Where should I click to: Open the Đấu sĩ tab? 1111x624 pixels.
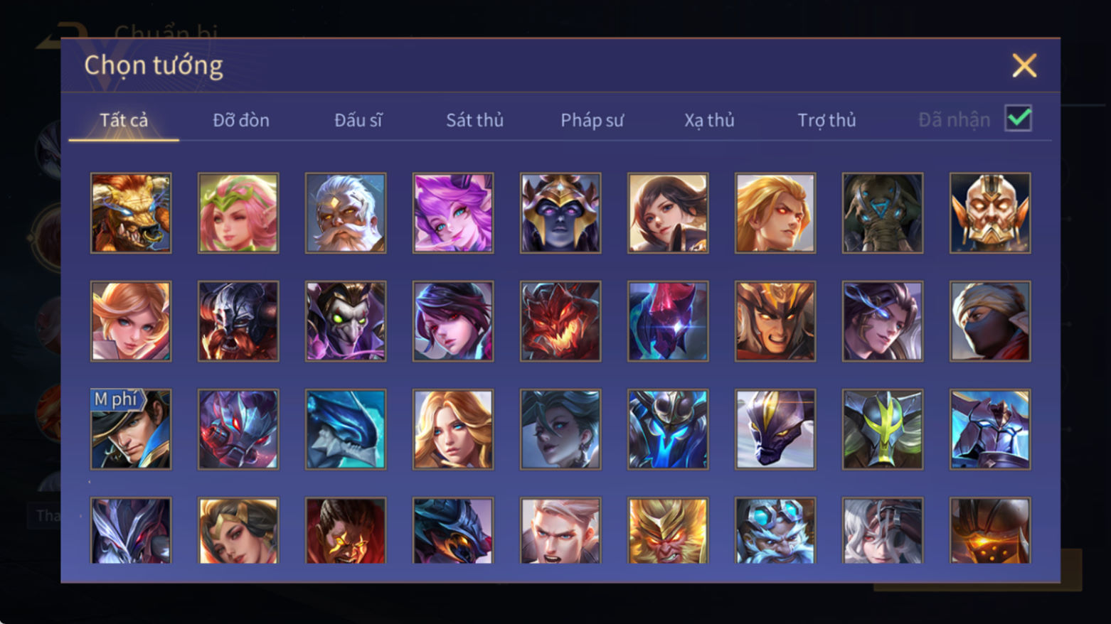tap(358, 120)
